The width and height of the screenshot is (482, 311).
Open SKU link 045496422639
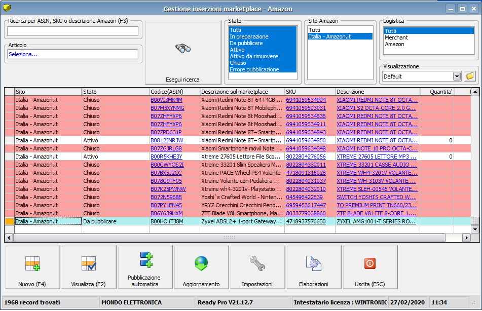pyautogui.click(x=304, y=198)
